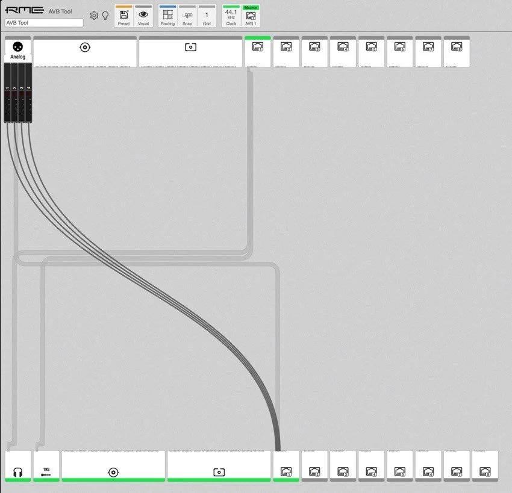The height and width of the screenshot is (493, 512).
Task: Toggle the Visual eye button
Action: [x=143, y=16]
